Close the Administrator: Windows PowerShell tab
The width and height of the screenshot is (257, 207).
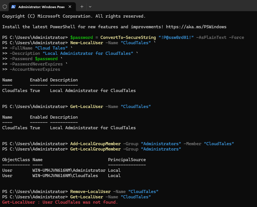(70, 7)
